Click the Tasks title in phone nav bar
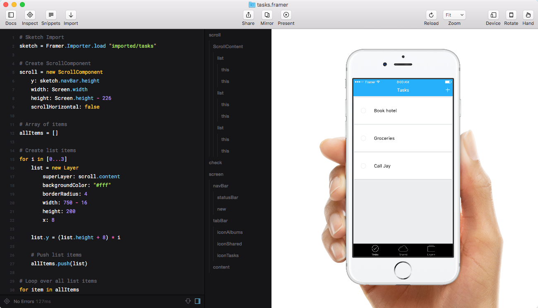538x308 pixels. tap(403, 90)
